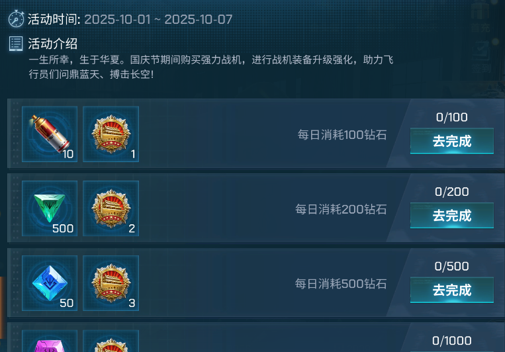Click 去完成 for the 100 diamonds task
Screen dimensions: 505x352
coord(452,141)
